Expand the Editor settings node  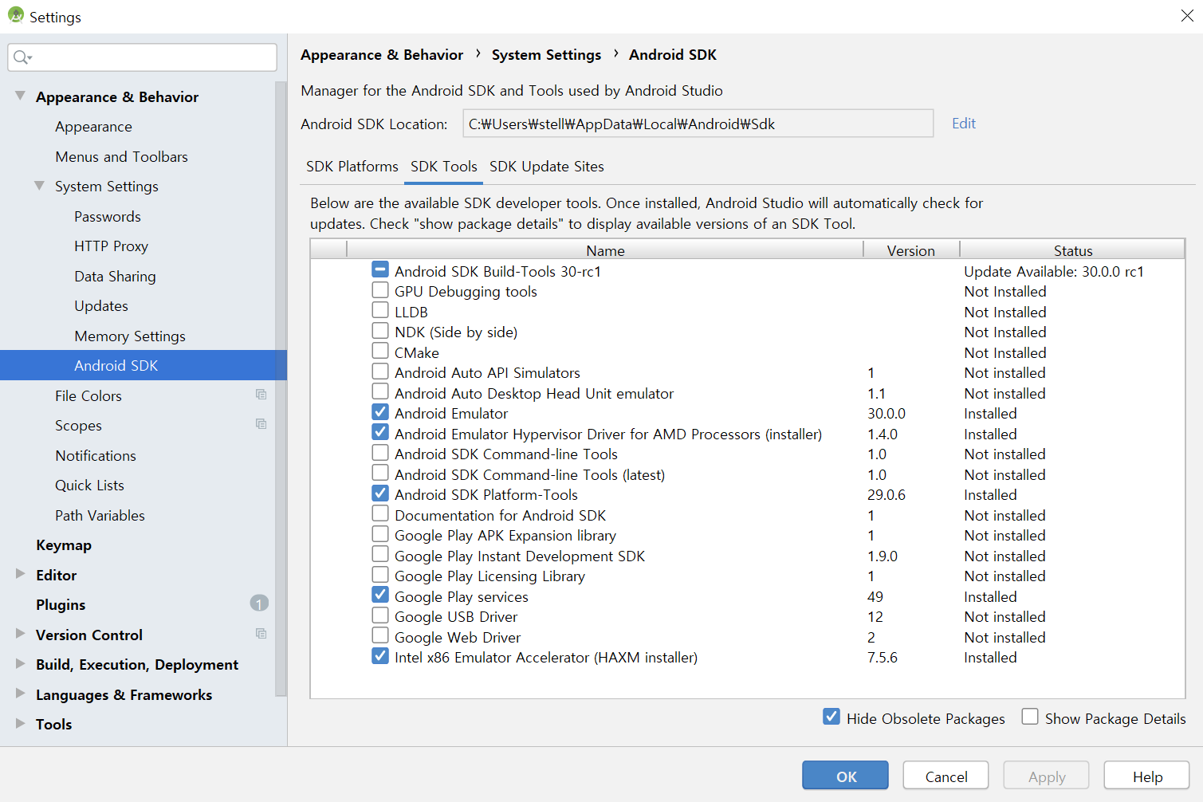(x=20, y=574)
